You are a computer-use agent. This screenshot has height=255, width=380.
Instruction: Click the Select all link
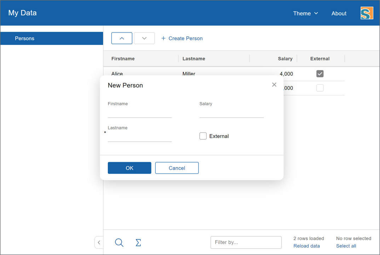click(x=346, y=246)
